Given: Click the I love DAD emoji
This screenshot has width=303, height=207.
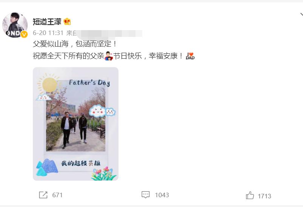Looking at the screenshot, I should pyautogui.click(x=190, y=56).
